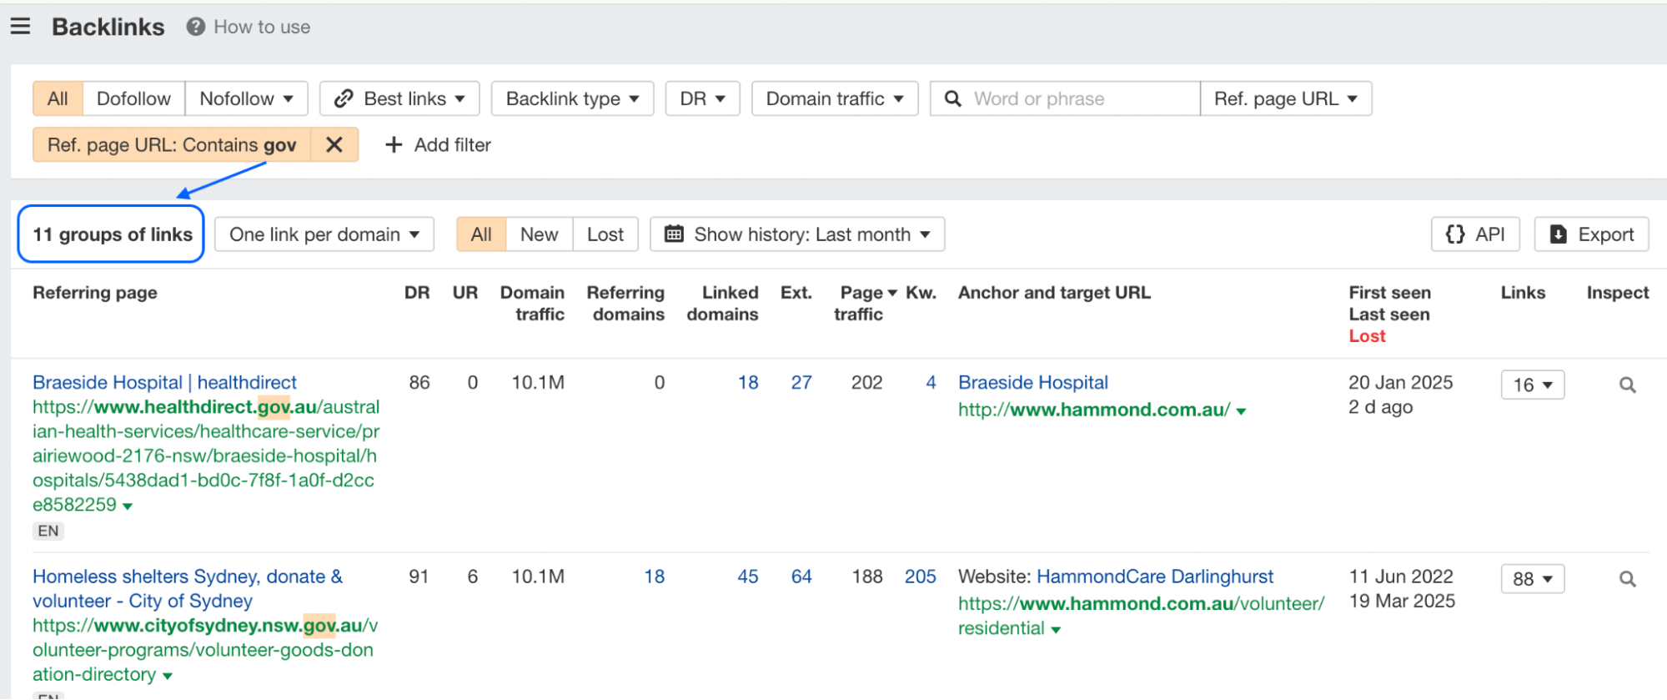Open the hamburger menu icon
The width and height of the screenshot is (1667, 700).
point(21,27)
